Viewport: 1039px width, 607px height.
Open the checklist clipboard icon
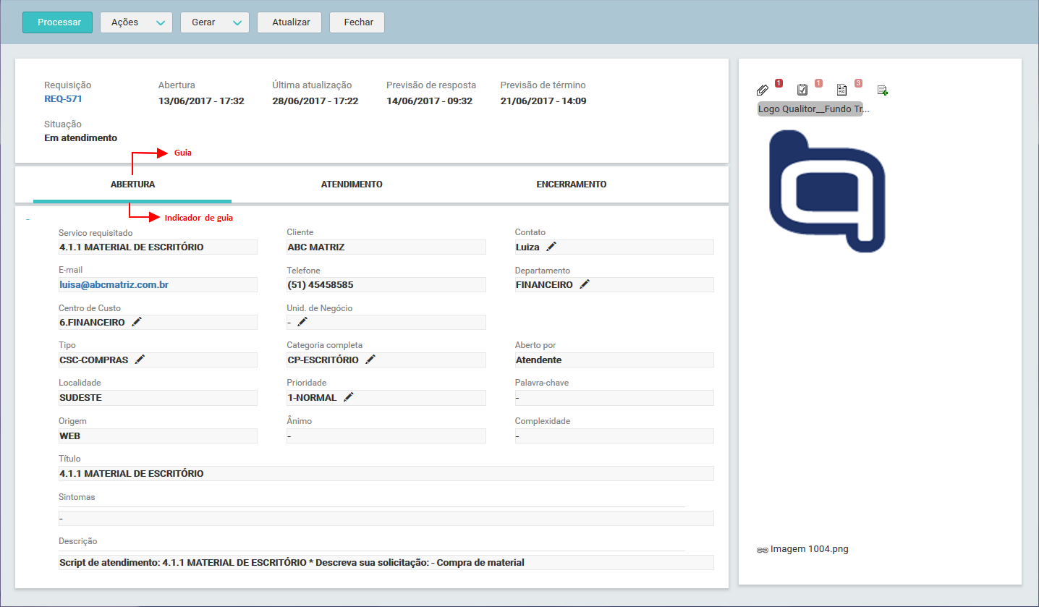pyautogui.click(x=802, y=90)
